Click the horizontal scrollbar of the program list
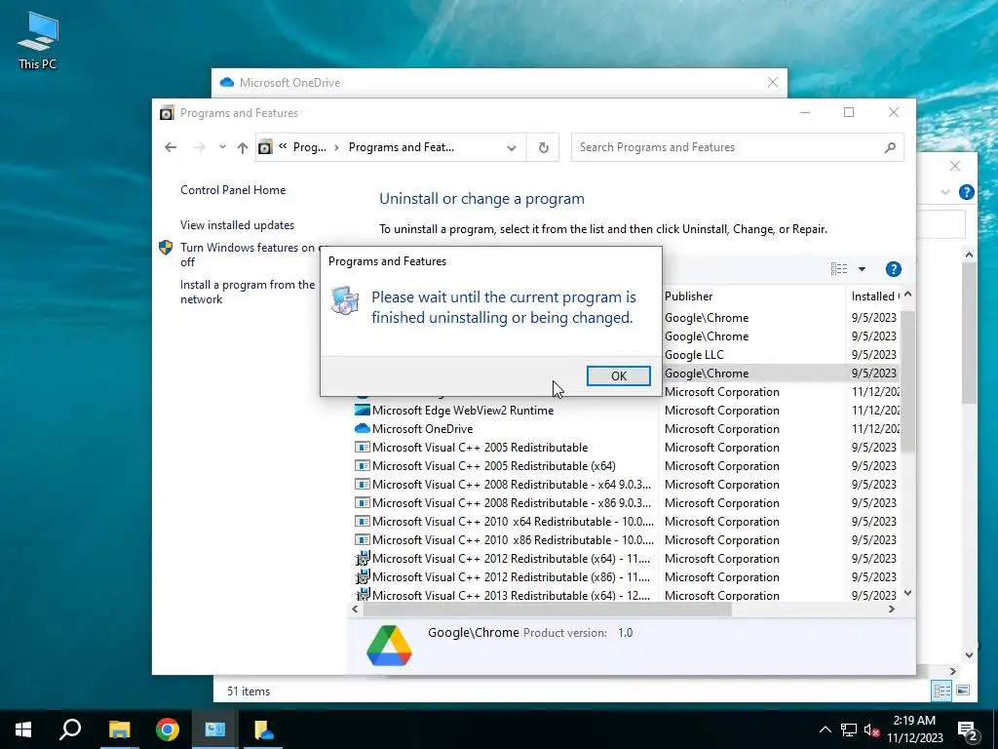The image size is (998, 749). 548,609
